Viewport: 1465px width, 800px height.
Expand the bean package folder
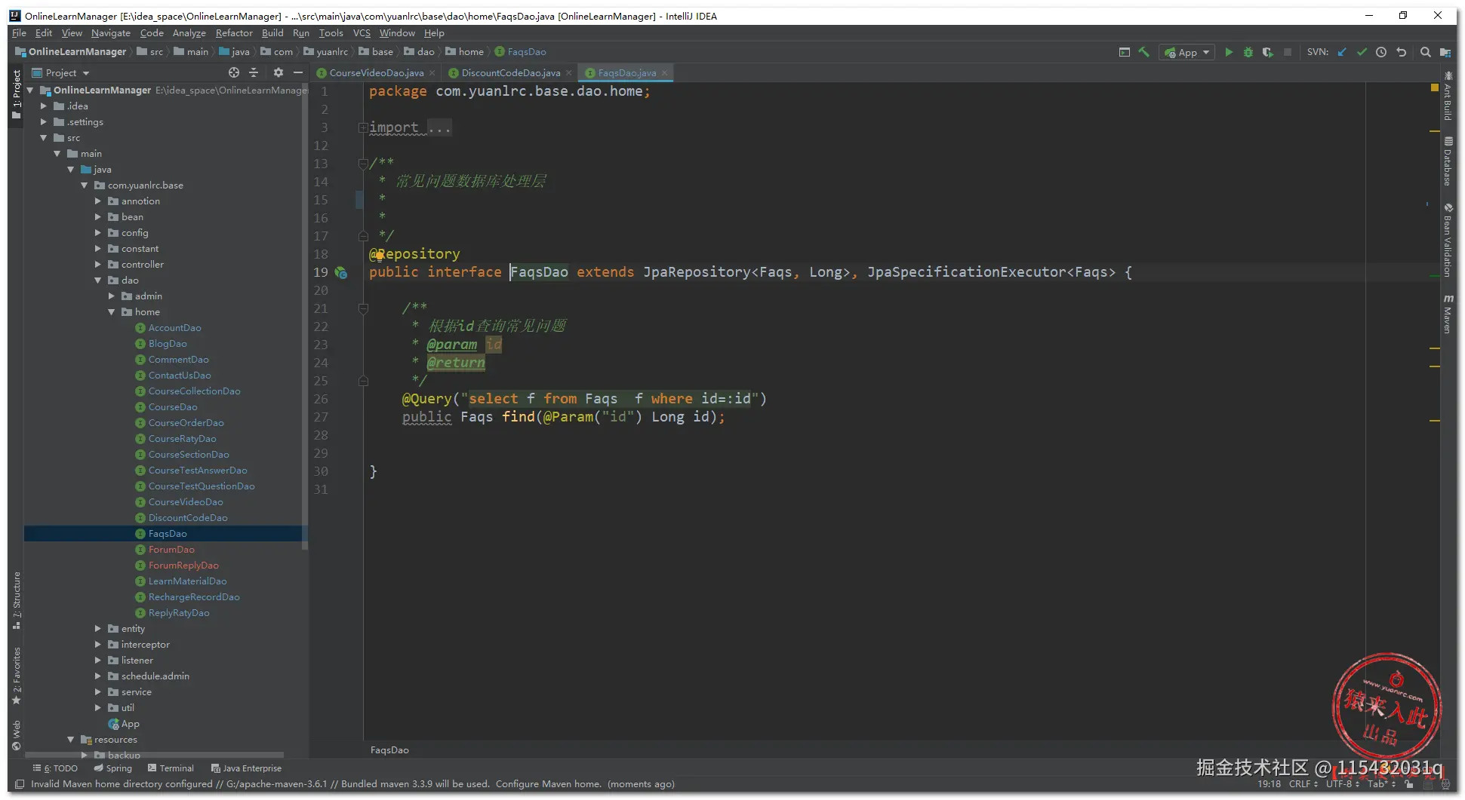pos(98,217)
